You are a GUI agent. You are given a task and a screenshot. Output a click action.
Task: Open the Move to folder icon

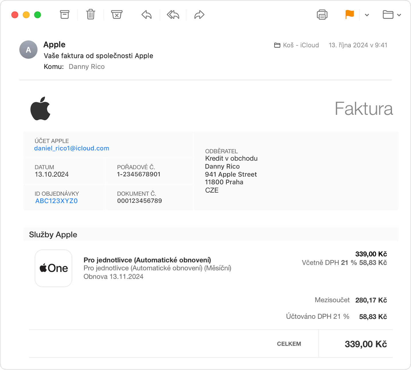388,15
